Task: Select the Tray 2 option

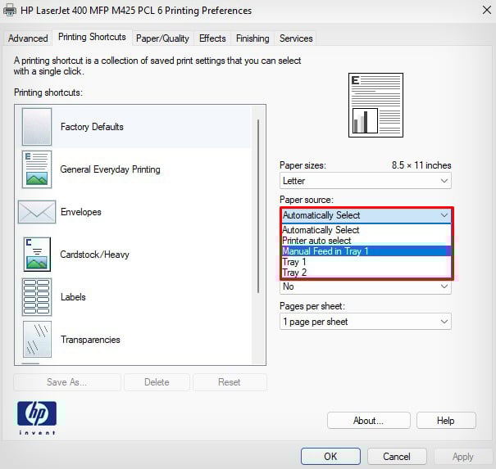Action: click(366, 273)
